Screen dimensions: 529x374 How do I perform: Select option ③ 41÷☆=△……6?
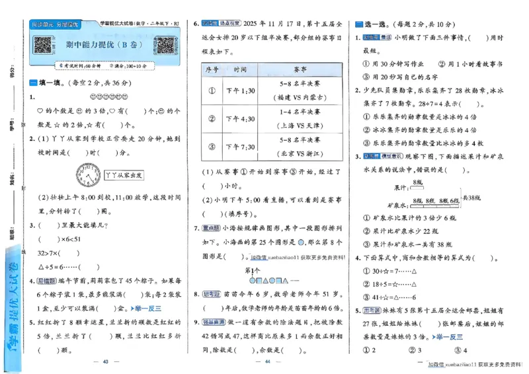(389, 297)
